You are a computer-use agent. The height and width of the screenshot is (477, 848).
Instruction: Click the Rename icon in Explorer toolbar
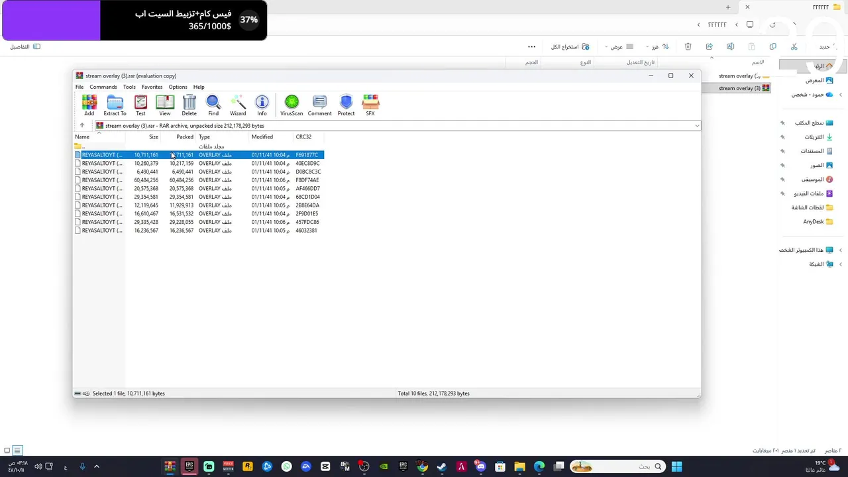730,46
